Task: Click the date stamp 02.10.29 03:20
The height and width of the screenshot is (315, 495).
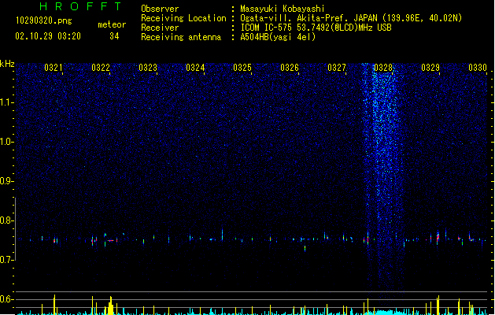Action: click(x=48, y=36)
